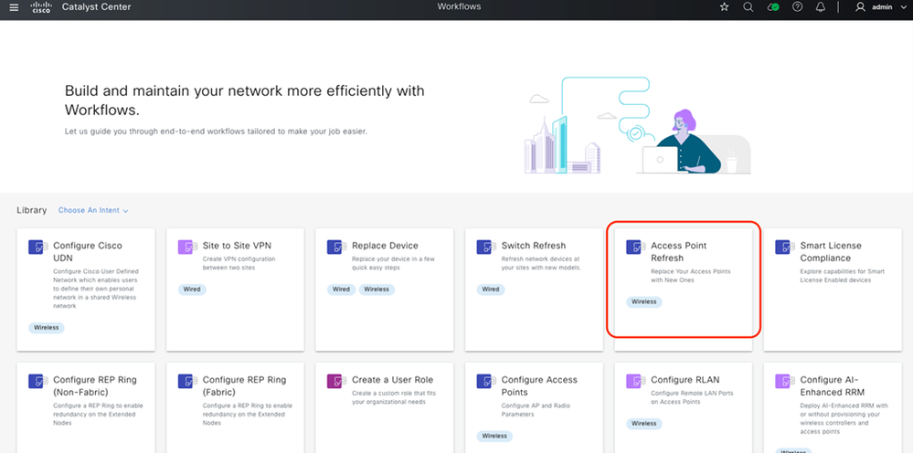The width and height of the screenshot is (913, 453).
Task: Click the Create a User Role icon
Action: [334, 382]
